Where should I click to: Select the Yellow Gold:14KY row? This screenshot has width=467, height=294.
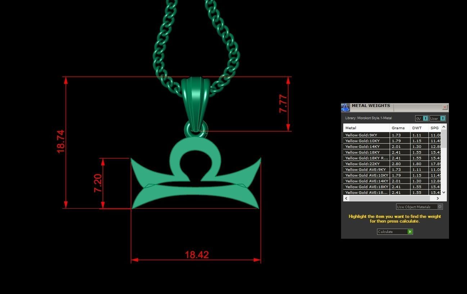[392, 146]
